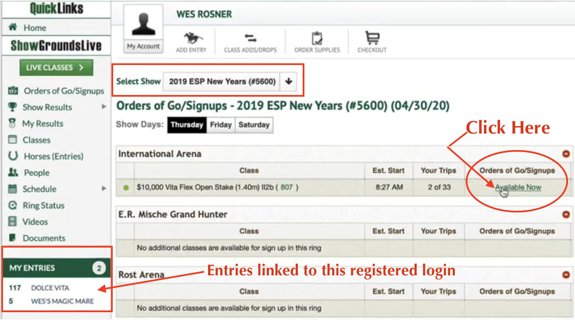This screenshot has width=575, height=320.
Task: Open the 2019 ESP New Years show selector
Action: pyautogui.click(x=230, y=82)
